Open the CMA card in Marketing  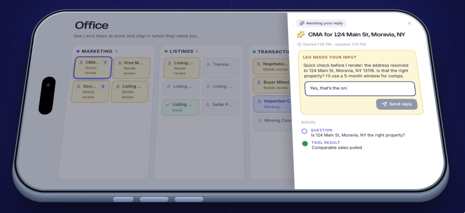click(x=92, y=68)
